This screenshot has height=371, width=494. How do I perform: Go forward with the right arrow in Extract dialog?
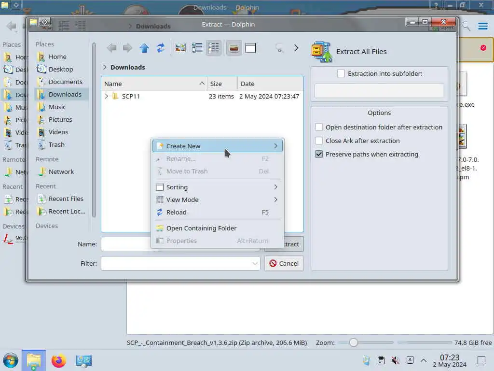pos(127,48)
